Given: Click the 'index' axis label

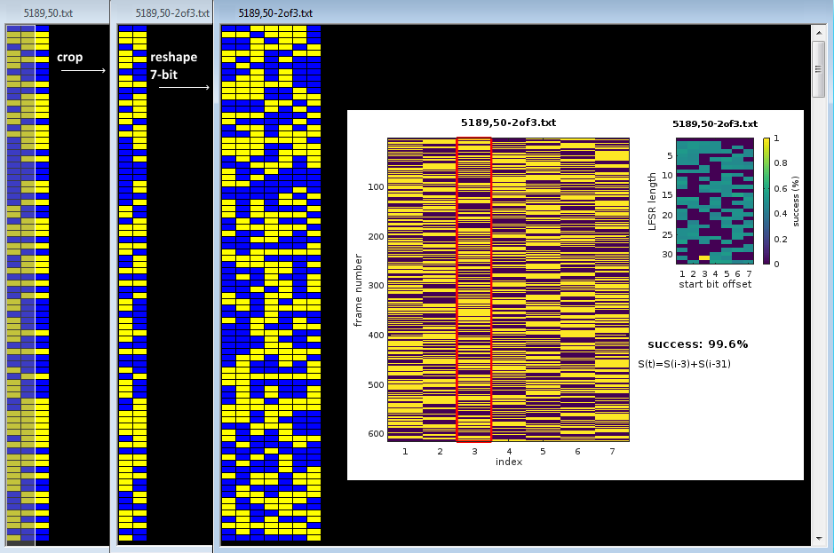Looking at the screenshot, I should pyautogui.click(x=509, y=462).
